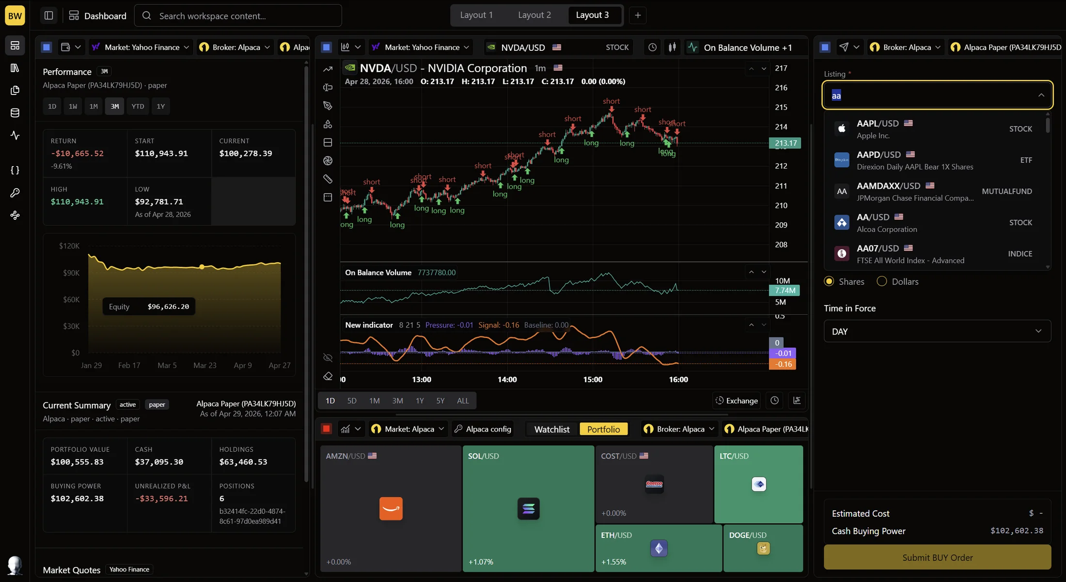The height and width of the screenshot is (582, 1066).
Task: Open the curly braces code icon
Action: pyautogui.click(x=15, y=170)
